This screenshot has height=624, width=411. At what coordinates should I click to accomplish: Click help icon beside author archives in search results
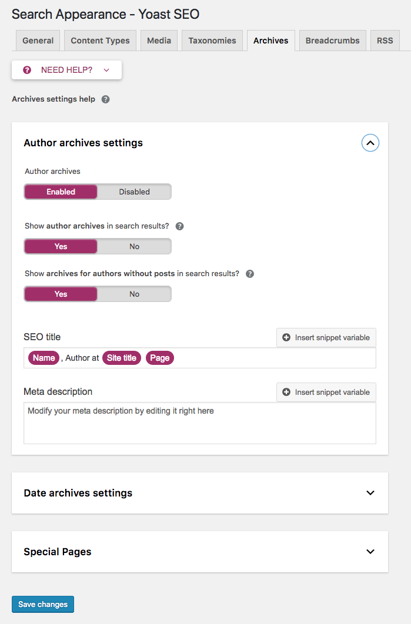pyautogui.click(x=179, y=226)
